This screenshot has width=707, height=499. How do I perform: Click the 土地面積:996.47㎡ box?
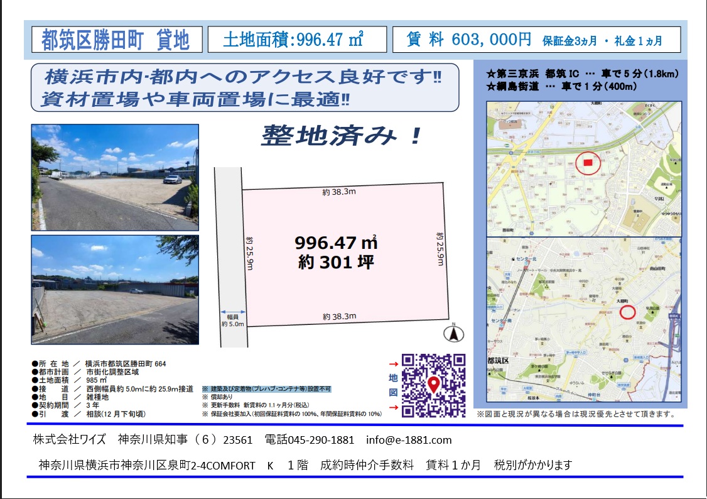296,40
